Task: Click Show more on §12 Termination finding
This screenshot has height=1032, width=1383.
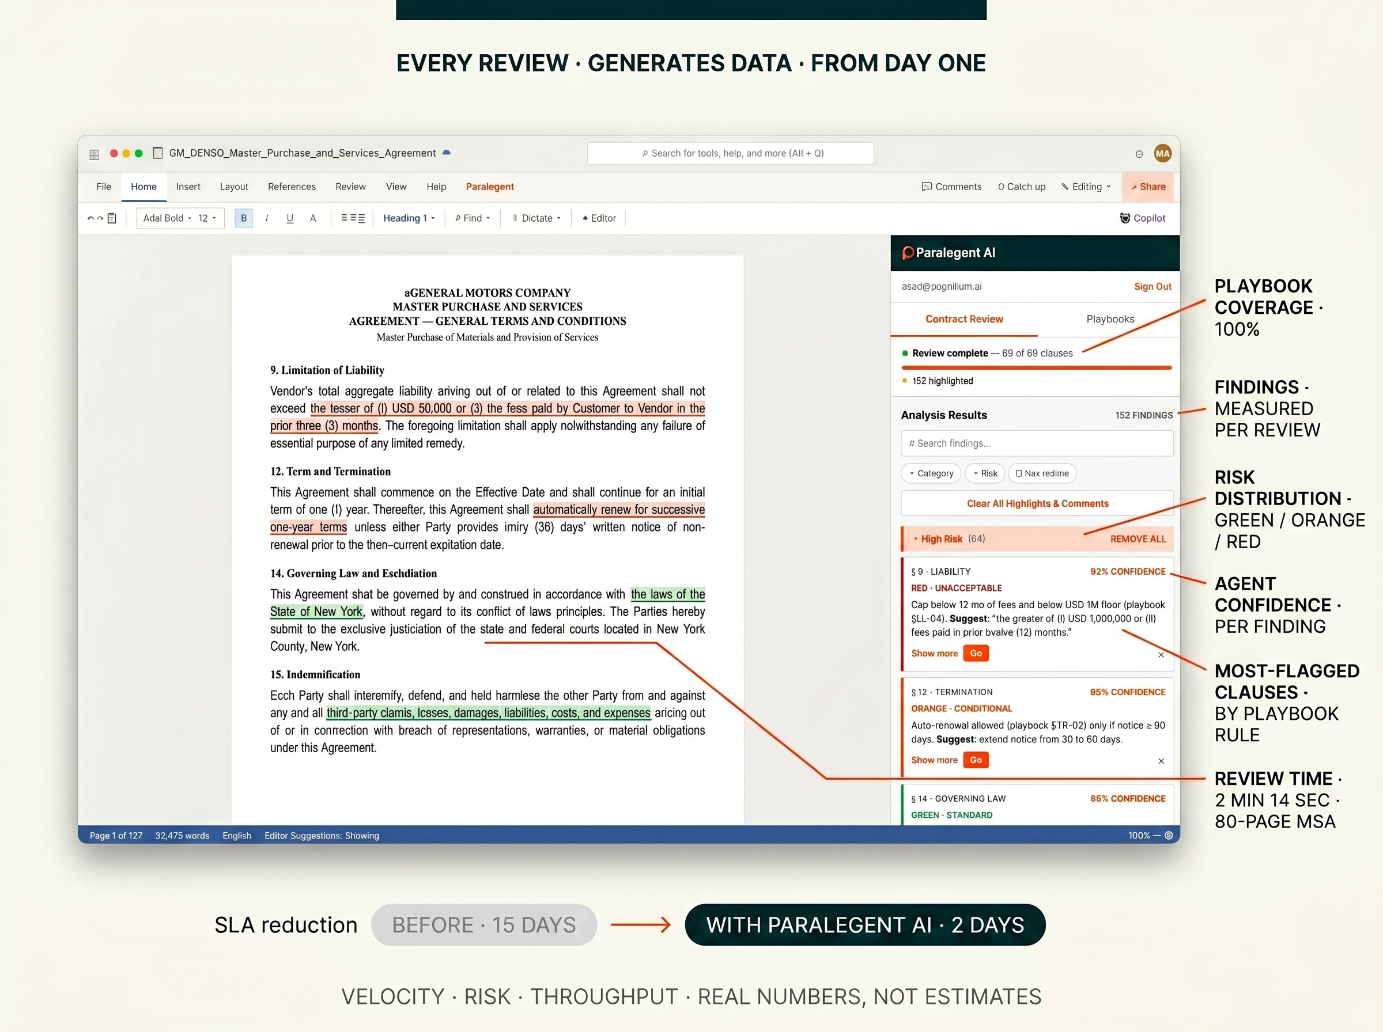Action: point(934,760)
